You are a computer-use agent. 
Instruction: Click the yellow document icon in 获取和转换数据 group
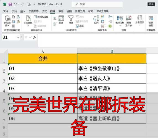coord(19,22)
